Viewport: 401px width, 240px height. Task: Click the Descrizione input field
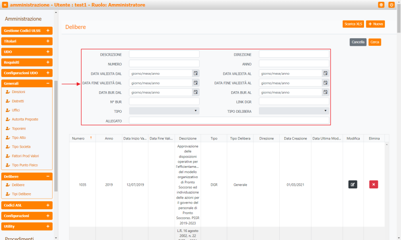coord(164,54)
